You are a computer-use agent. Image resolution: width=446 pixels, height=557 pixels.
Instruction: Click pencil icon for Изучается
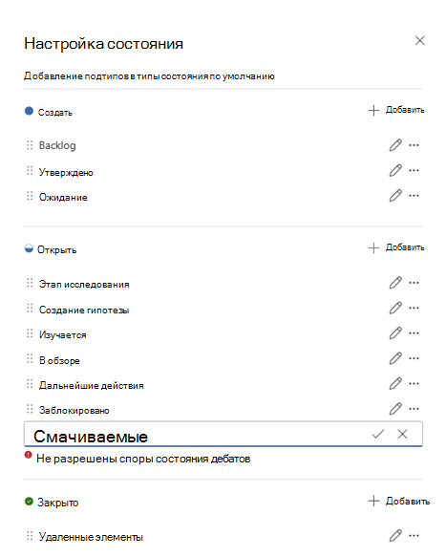[395, 332]
